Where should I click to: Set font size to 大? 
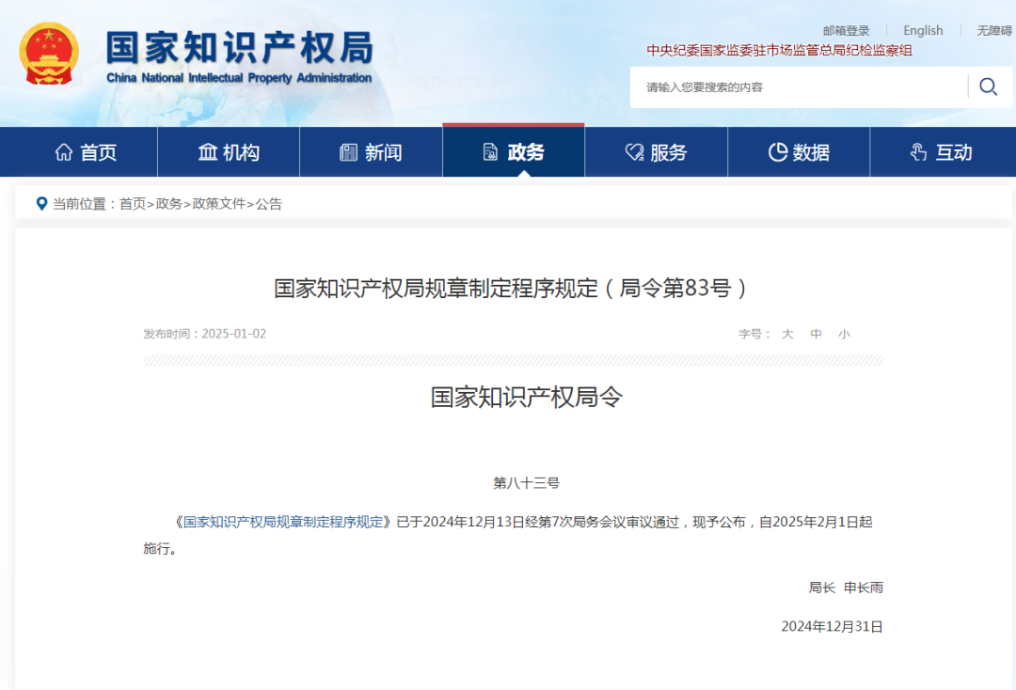(788, 334)
